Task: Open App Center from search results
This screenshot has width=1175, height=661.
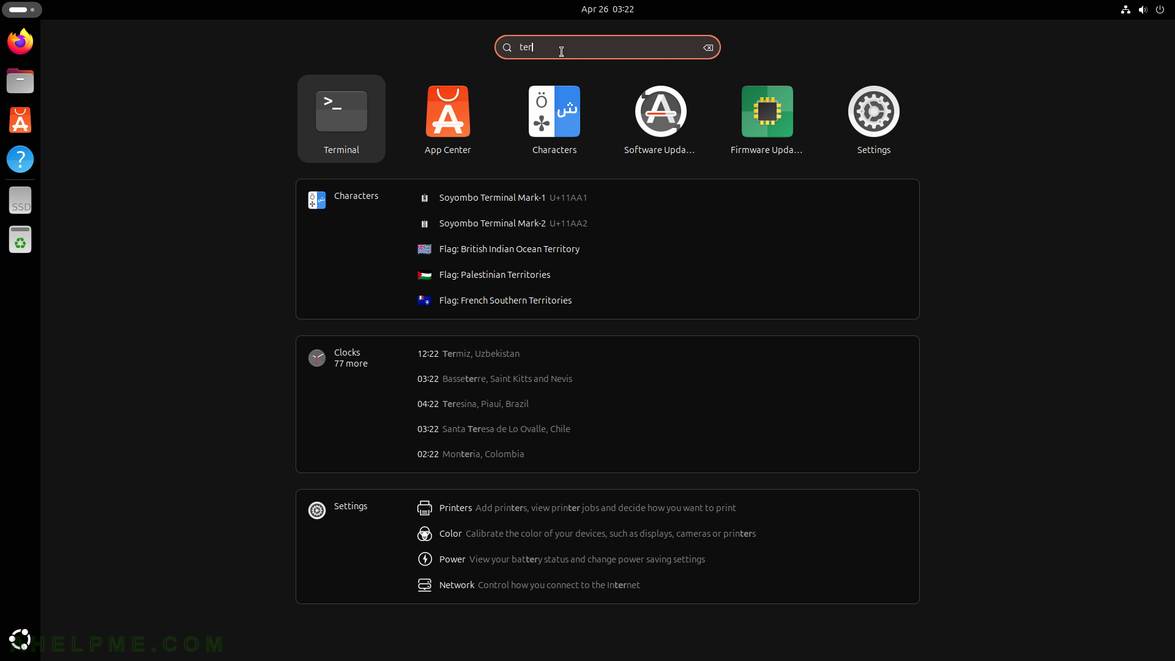Action: pos(448,119)
